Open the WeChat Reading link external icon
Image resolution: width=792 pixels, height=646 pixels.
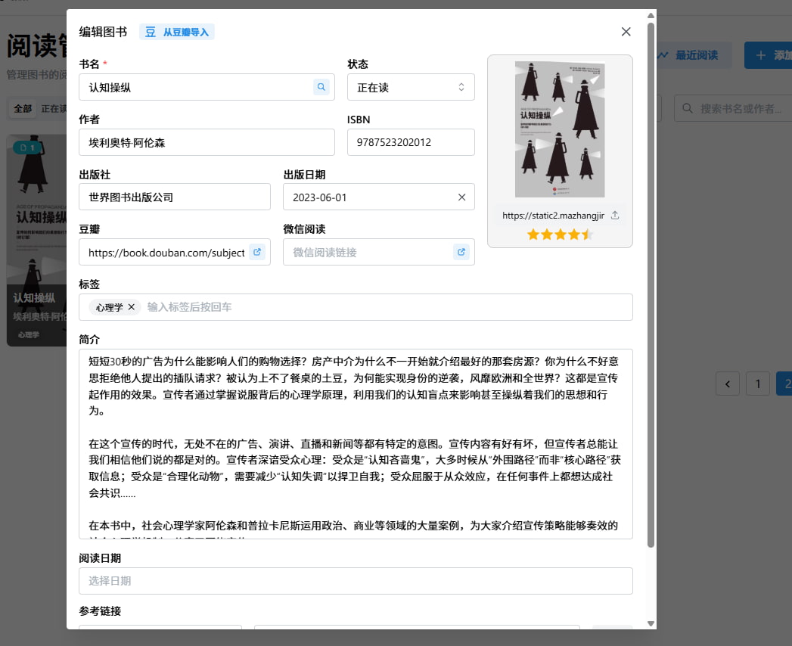click(461, 252)
